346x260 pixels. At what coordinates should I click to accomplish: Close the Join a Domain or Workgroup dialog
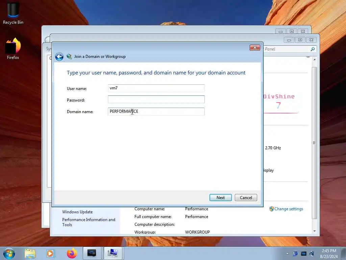(x=255, y=47)
